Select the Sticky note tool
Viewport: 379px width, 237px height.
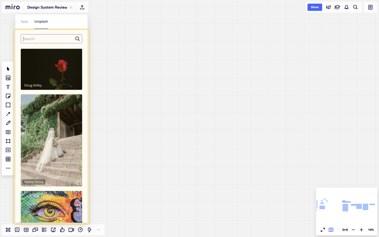point(8,96)
